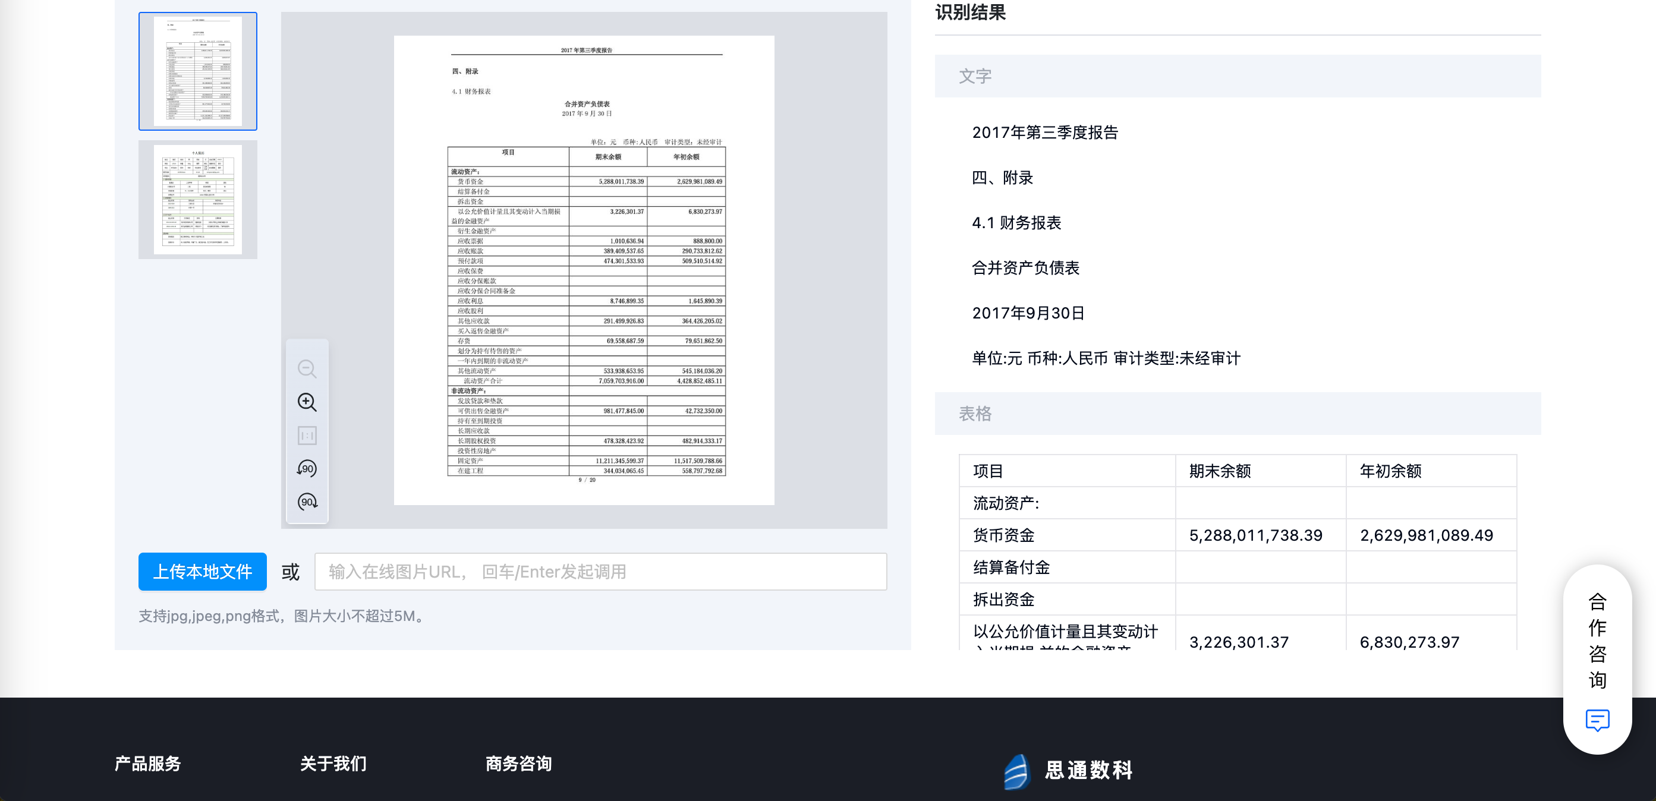
Task: Click the enlarged document preview image
Action: tap(584, 270)
